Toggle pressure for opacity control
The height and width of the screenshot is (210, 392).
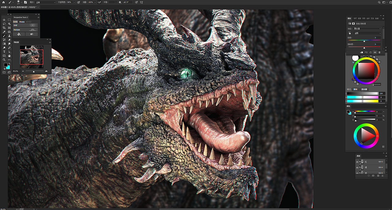click(x=78, y=2)
